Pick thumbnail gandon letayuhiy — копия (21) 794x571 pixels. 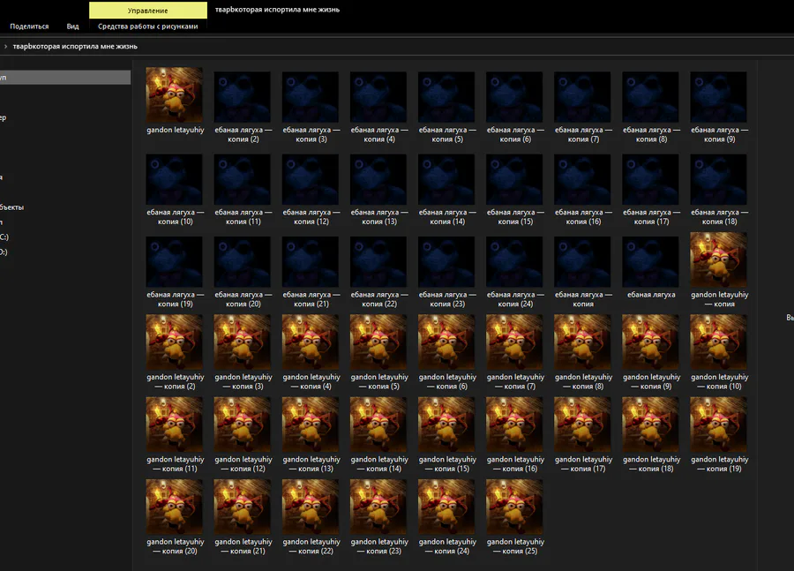click(x=242, y=507)
